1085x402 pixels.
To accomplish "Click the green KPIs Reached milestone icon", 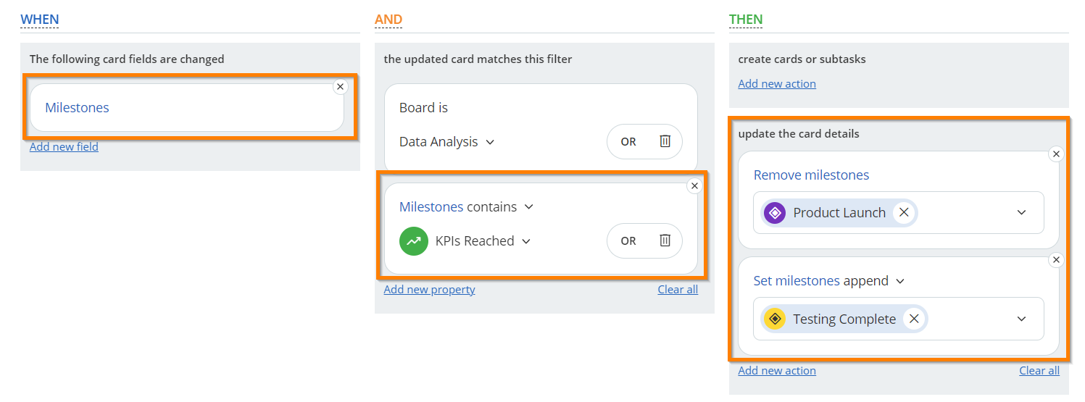I will pyautogui.click(x=413, y=241).
